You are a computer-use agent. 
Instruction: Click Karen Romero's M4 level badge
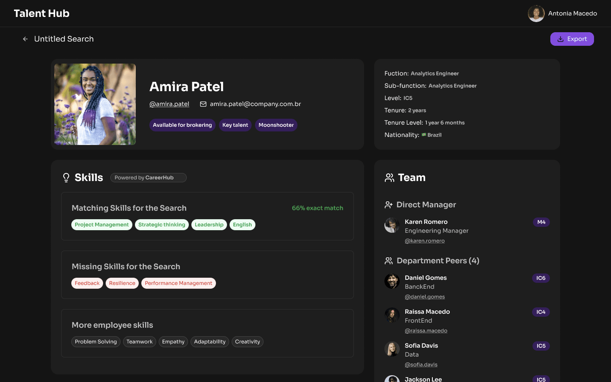541,222
